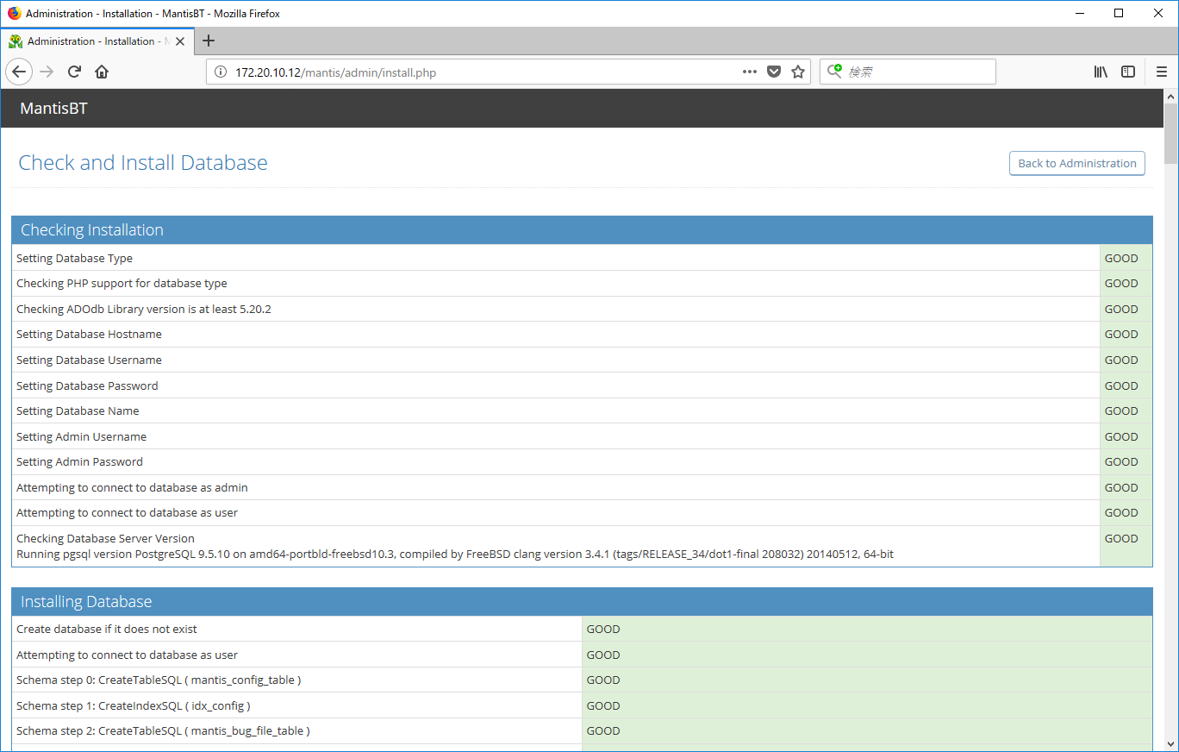
Task: Click Checking PHP support for database type
Action: point(122,284)
